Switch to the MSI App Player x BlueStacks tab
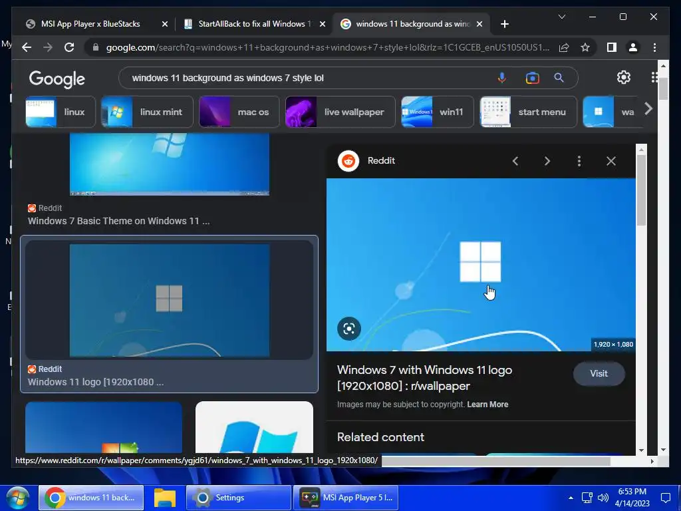Screen dimensions: 681x511 pyautogui.click(x=92, y=24)
